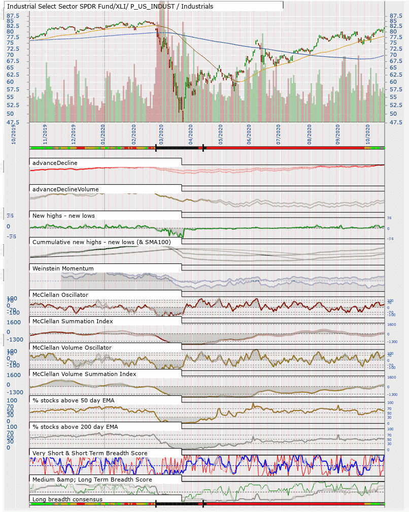The height and width of the screenshot is (512, 409).
Task: Select the McClellan Summation Index label
Action: click(73, 321)
